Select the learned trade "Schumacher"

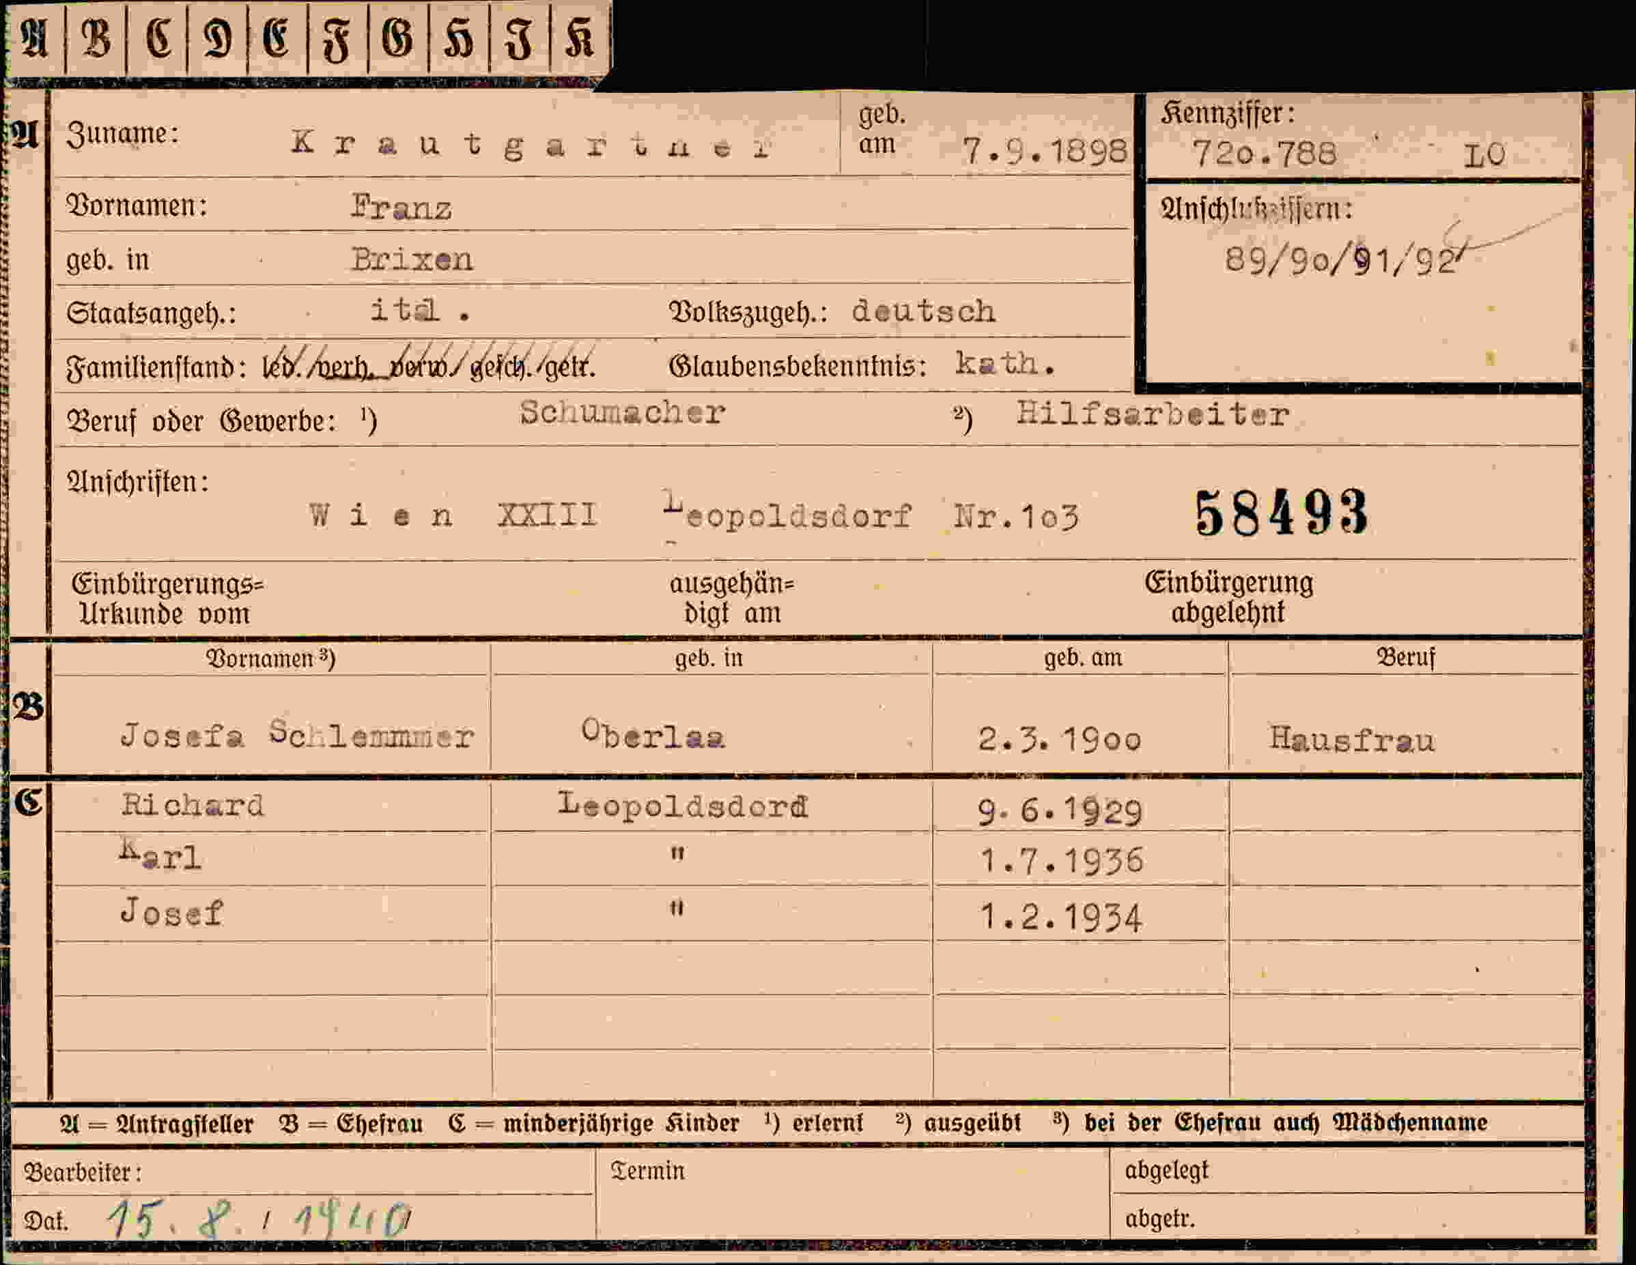coord(623,413)
